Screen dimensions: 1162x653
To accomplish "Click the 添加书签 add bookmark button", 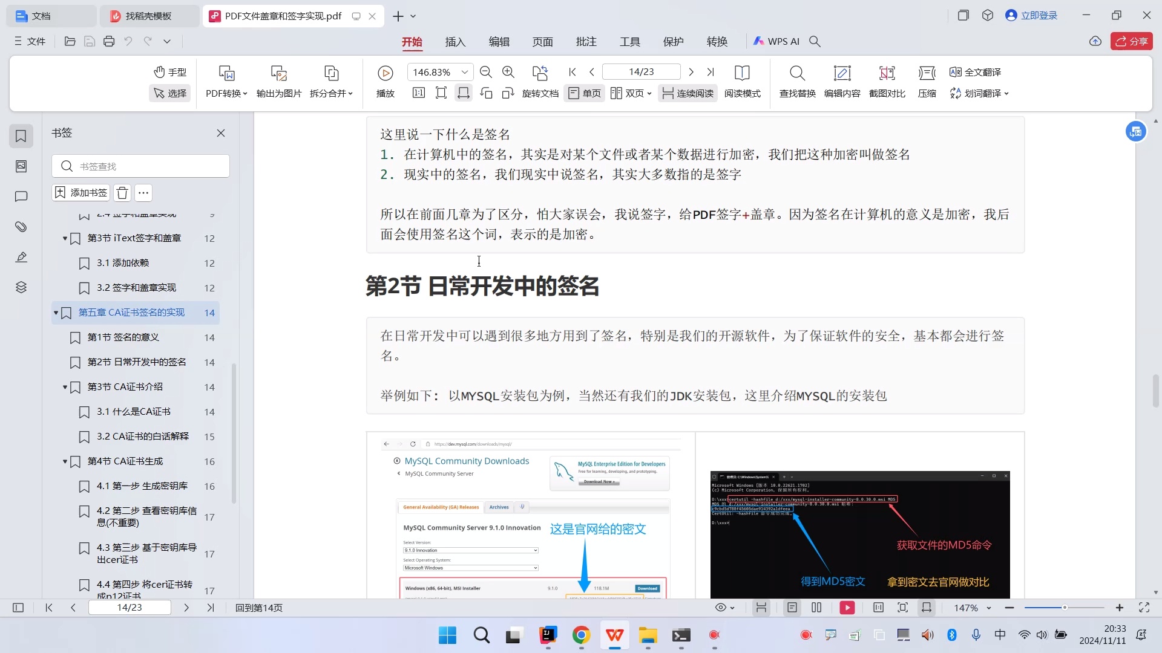I will pos(80,192).
